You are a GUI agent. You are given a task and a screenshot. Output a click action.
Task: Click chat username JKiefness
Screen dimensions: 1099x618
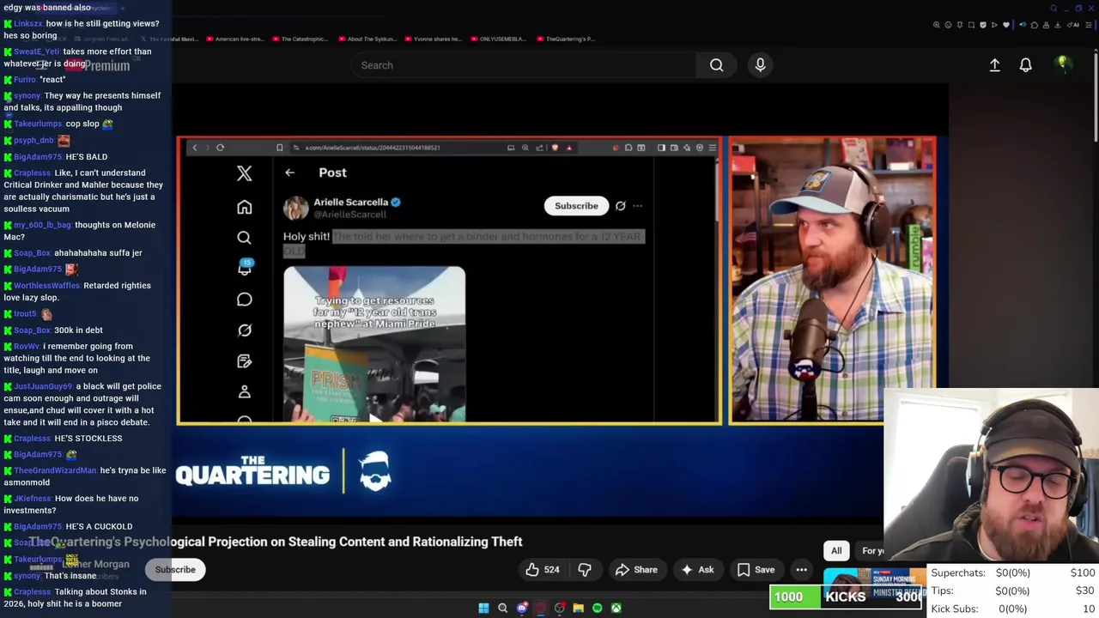pyautogui.click(x=33, y=499)
